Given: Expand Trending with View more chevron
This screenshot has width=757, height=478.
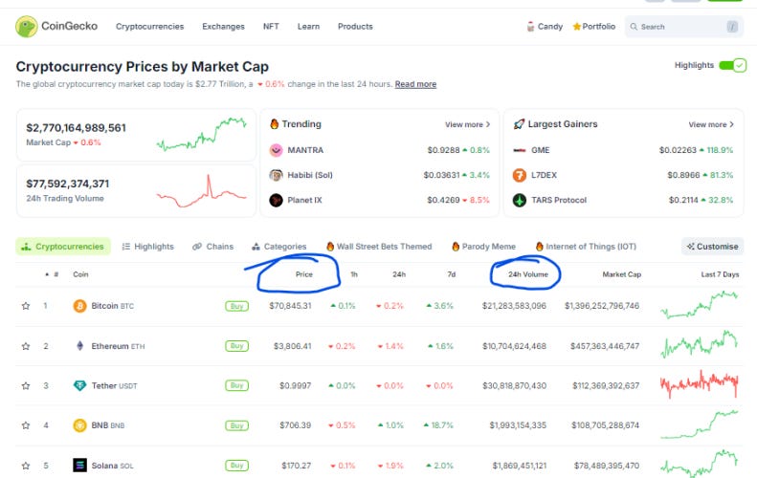Looking at the screenshot, I should click(467, 124).
